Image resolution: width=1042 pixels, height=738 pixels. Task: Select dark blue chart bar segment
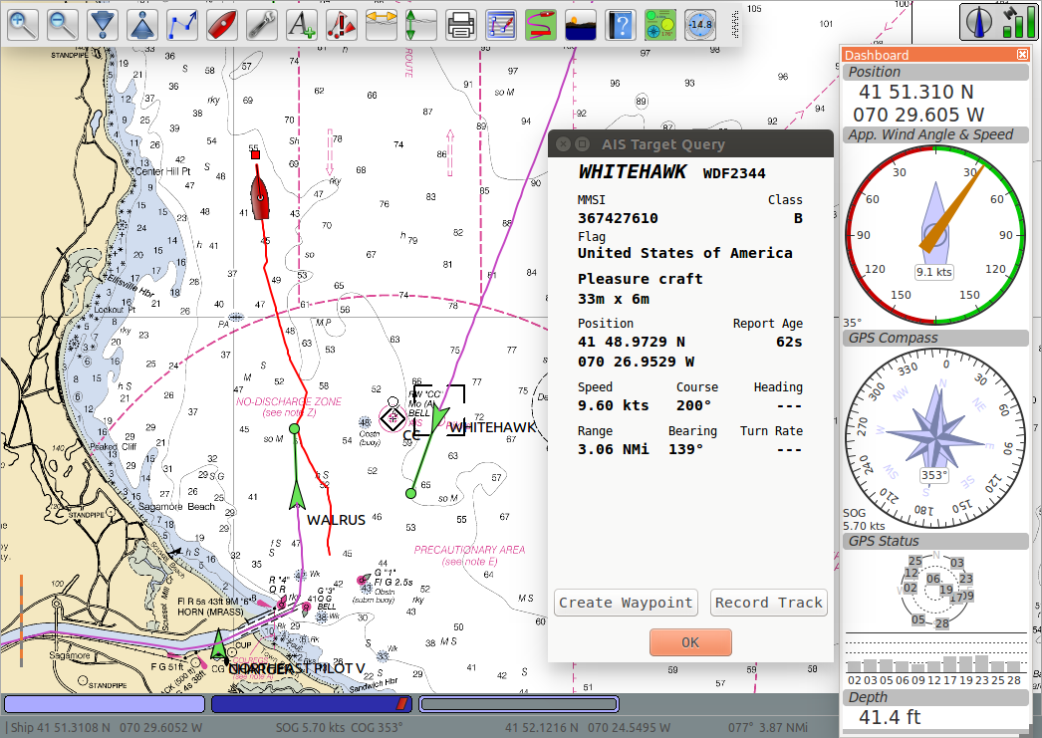pos(311,704)
